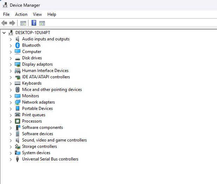Expand Sound, video and game controllers
This screenshot has height=184, width=217.
(x=11, y=140)
